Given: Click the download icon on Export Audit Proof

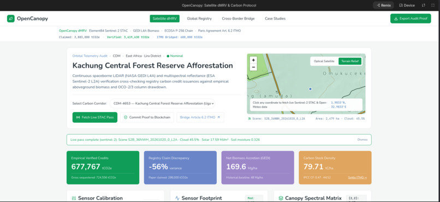Looking at the screenshot, I should click(396, 19).
